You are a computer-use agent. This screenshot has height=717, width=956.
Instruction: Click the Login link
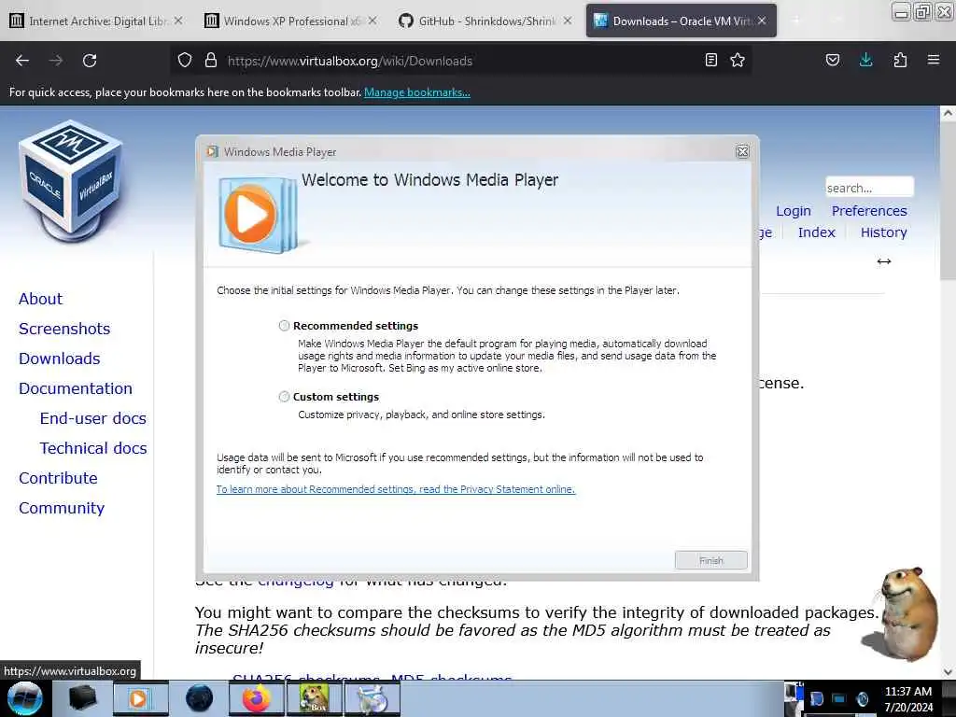[x=794, y=211]
